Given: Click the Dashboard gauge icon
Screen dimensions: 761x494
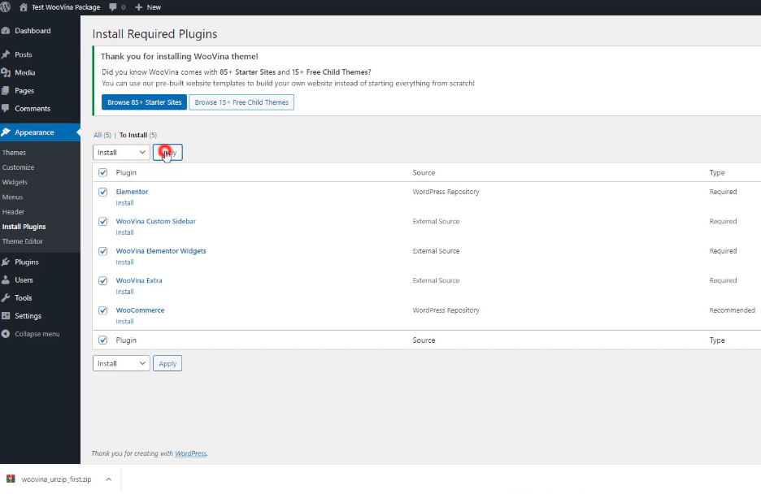Looking at the screenshot, I should [x=6, y=31].
